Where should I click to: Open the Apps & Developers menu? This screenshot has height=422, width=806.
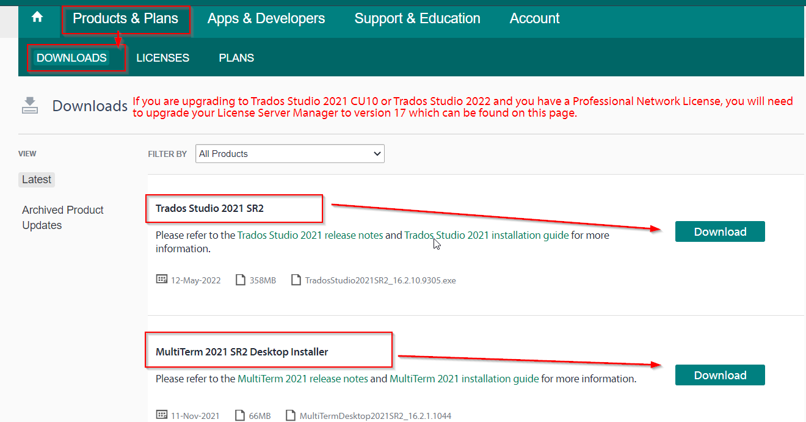click(266, 19)
